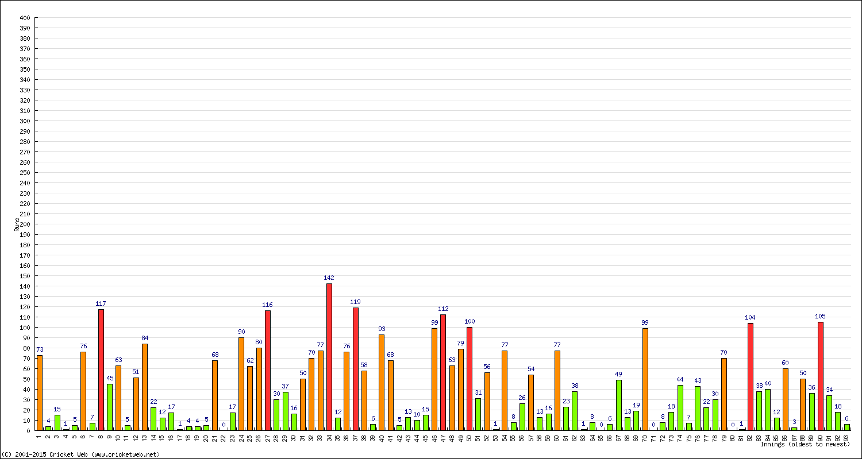Click the green bar labeled 49
Screen dimensions: 862x459
coord(619,405)
